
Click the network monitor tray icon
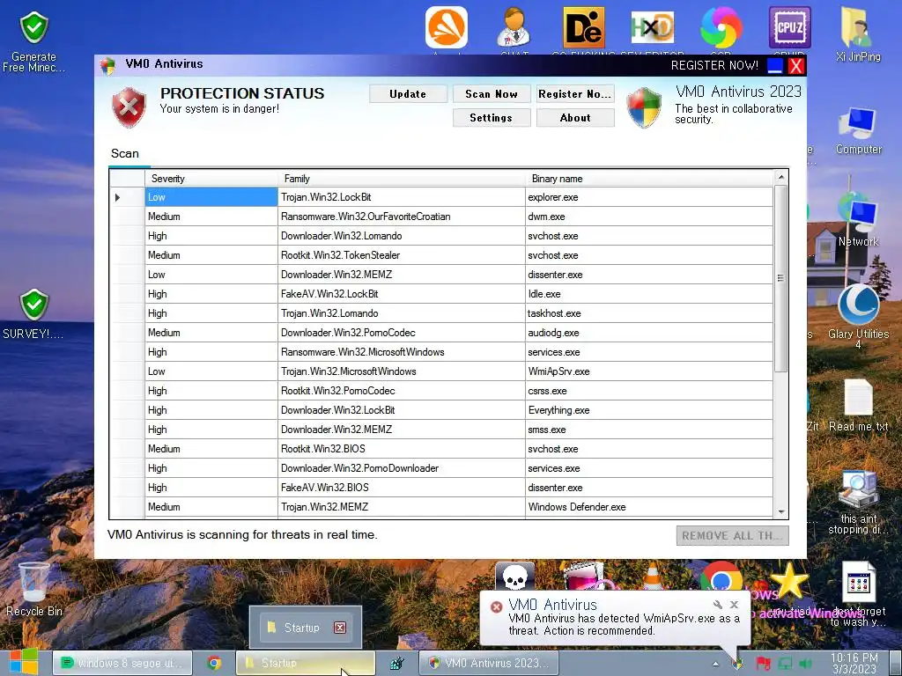(785, 664)
